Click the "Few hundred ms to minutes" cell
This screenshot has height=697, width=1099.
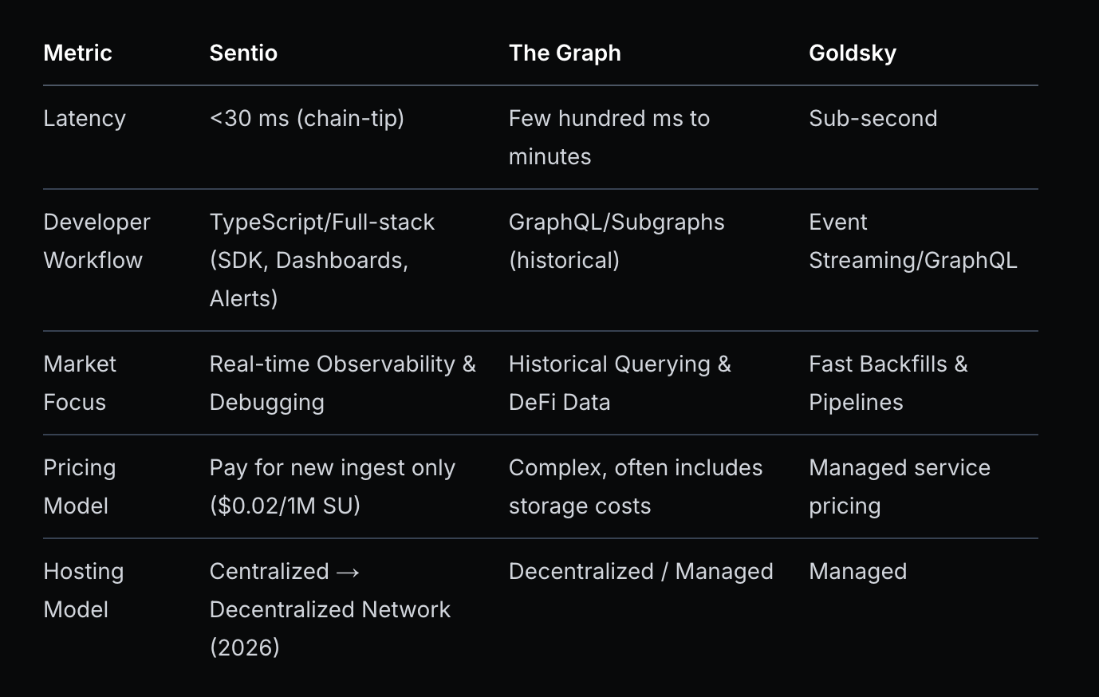609,136
